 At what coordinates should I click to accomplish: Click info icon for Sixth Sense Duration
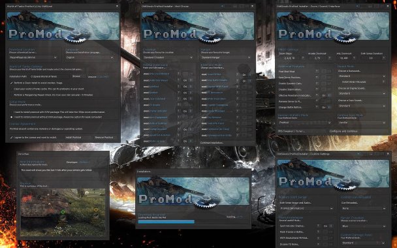[x=384, y=58]
